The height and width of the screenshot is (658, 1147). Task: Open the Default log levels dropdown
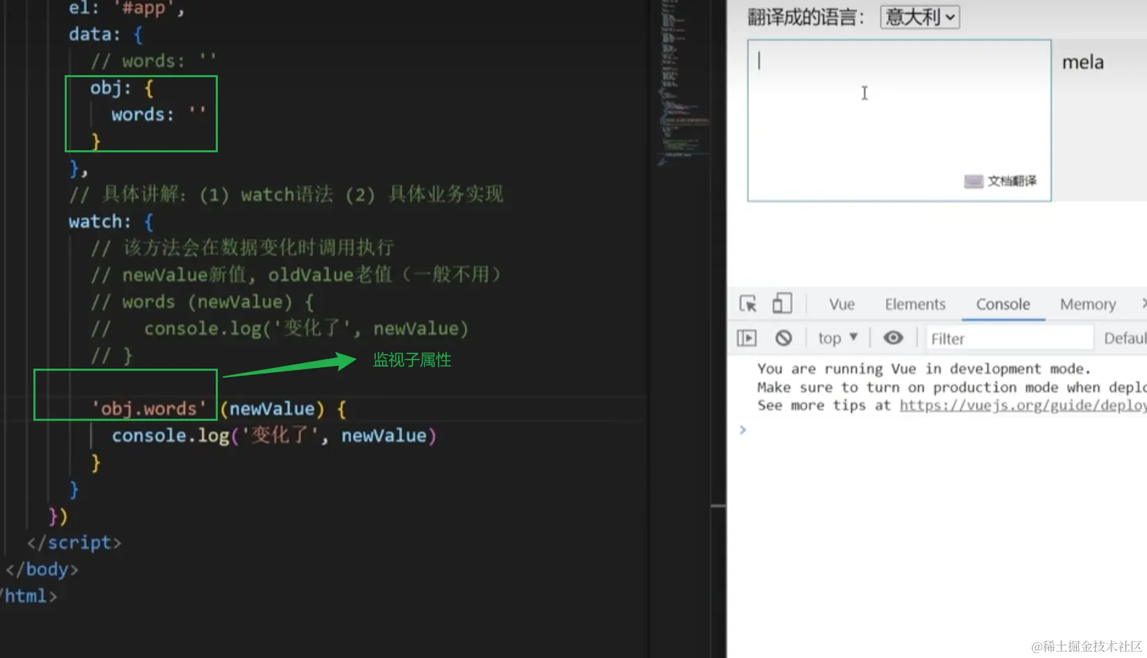point(1125,338)
